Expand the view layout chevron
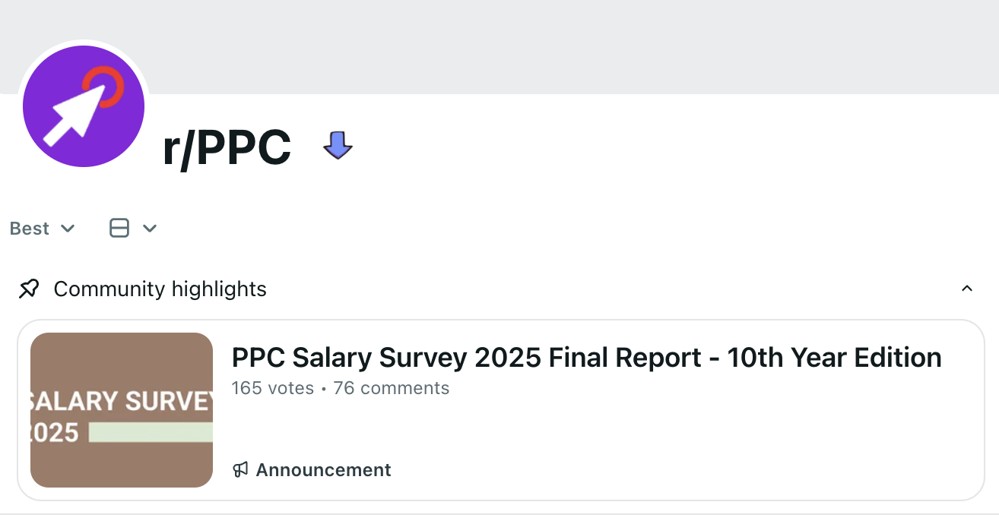Viewport: 999px width, 524px height. [150, 229]
